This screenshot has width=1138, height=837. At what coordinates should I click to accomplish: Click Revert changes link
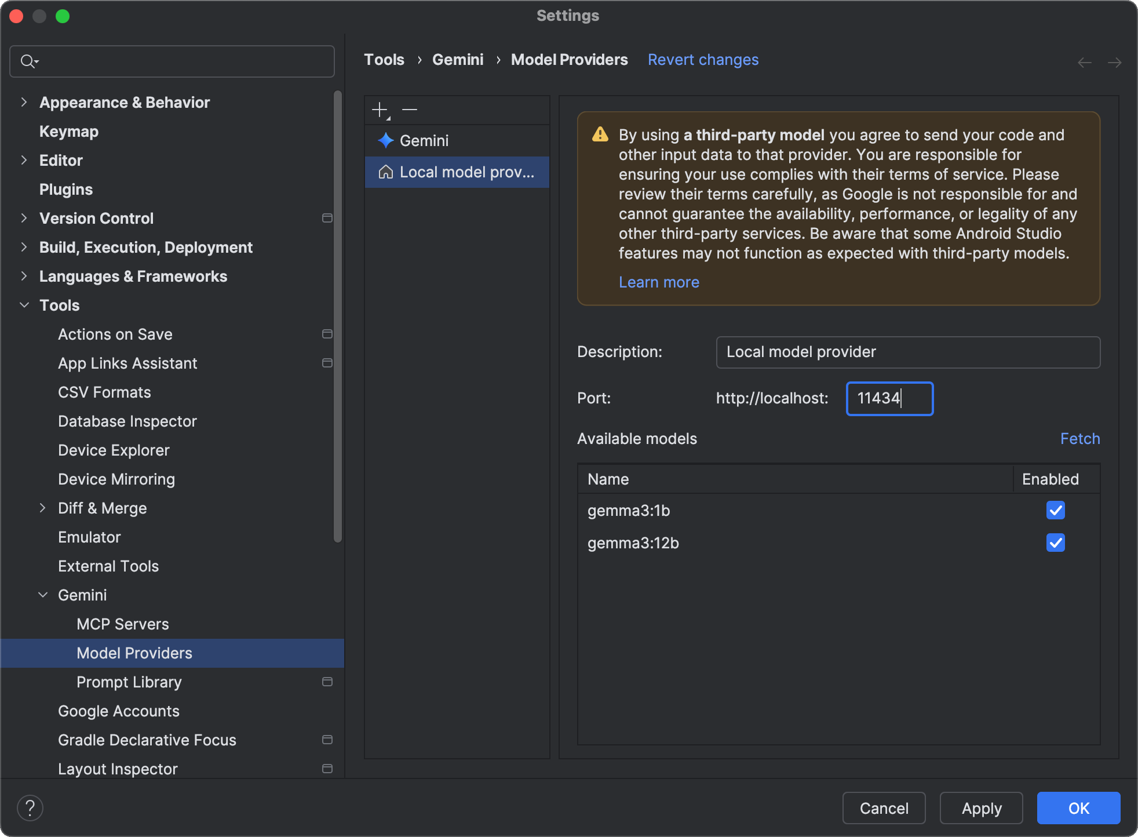click(703, 60)
